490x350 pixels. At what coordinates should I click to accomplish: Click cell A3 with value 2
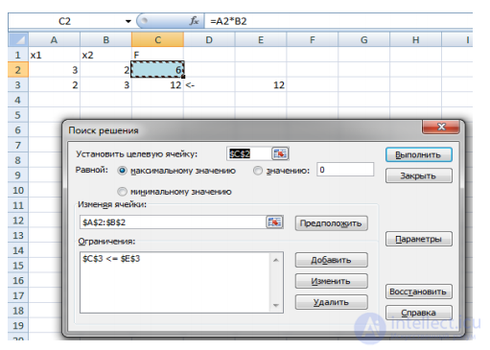point(54,85)
